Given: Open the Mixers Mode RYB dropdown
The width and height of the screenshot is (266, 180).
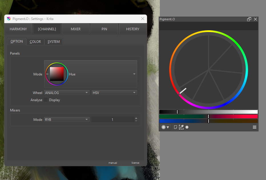Looking at the screenshot, I should tap(66, 120).
